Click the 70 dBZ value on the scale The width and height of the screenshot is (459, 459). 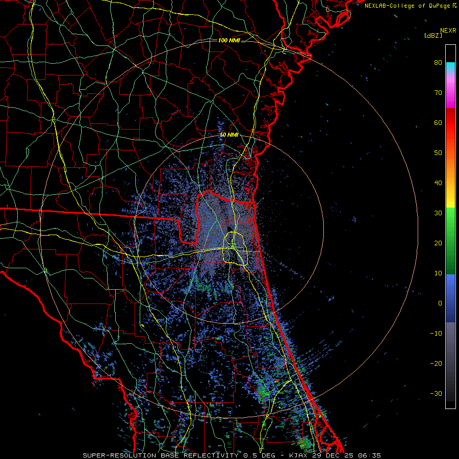click(x=438, y=92)
